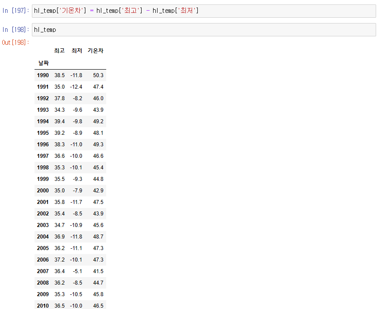
Task: Click the -12.4 value in 1991 row
Action: pyautogui.click(x=76, y=87)
